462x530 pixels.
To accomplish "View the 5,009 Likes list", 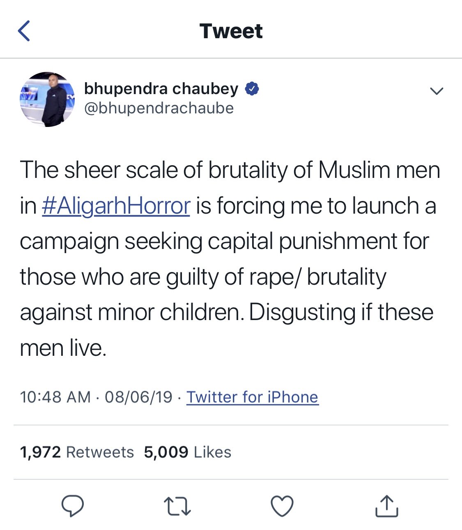I will (187, 452).
